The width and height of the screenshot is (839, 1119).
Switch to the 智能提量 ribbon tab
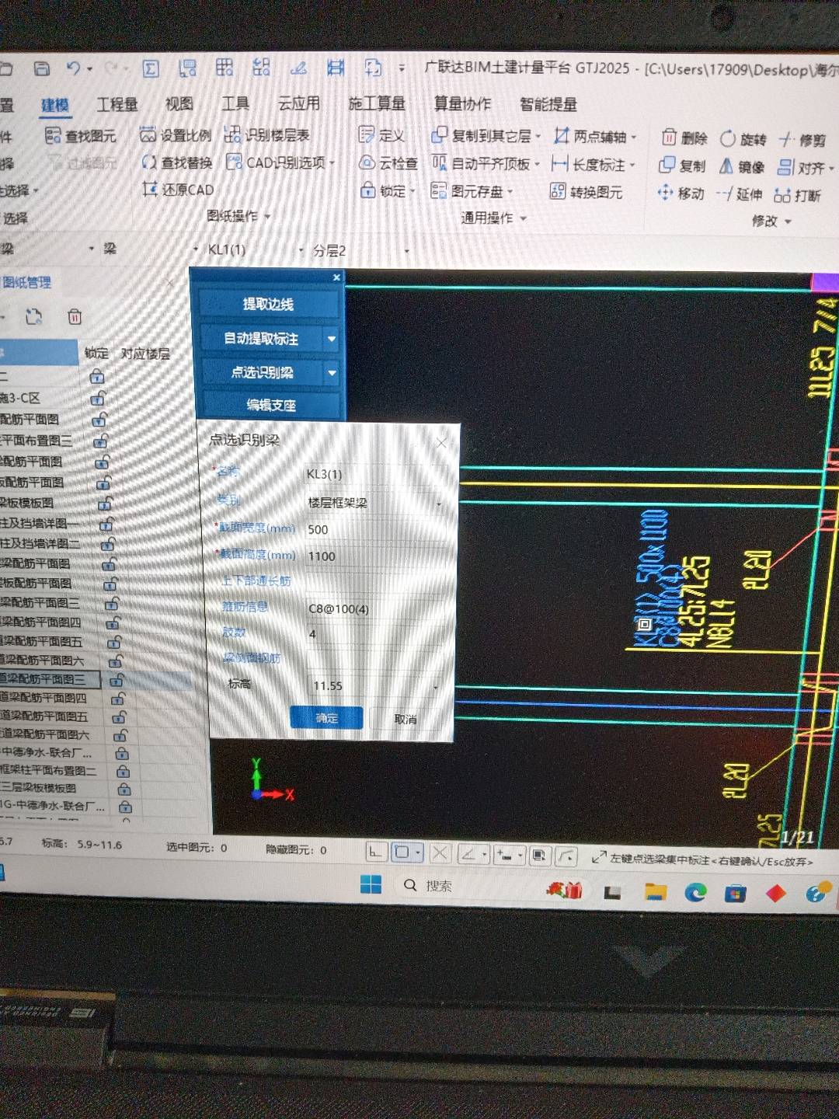[548, 104]
